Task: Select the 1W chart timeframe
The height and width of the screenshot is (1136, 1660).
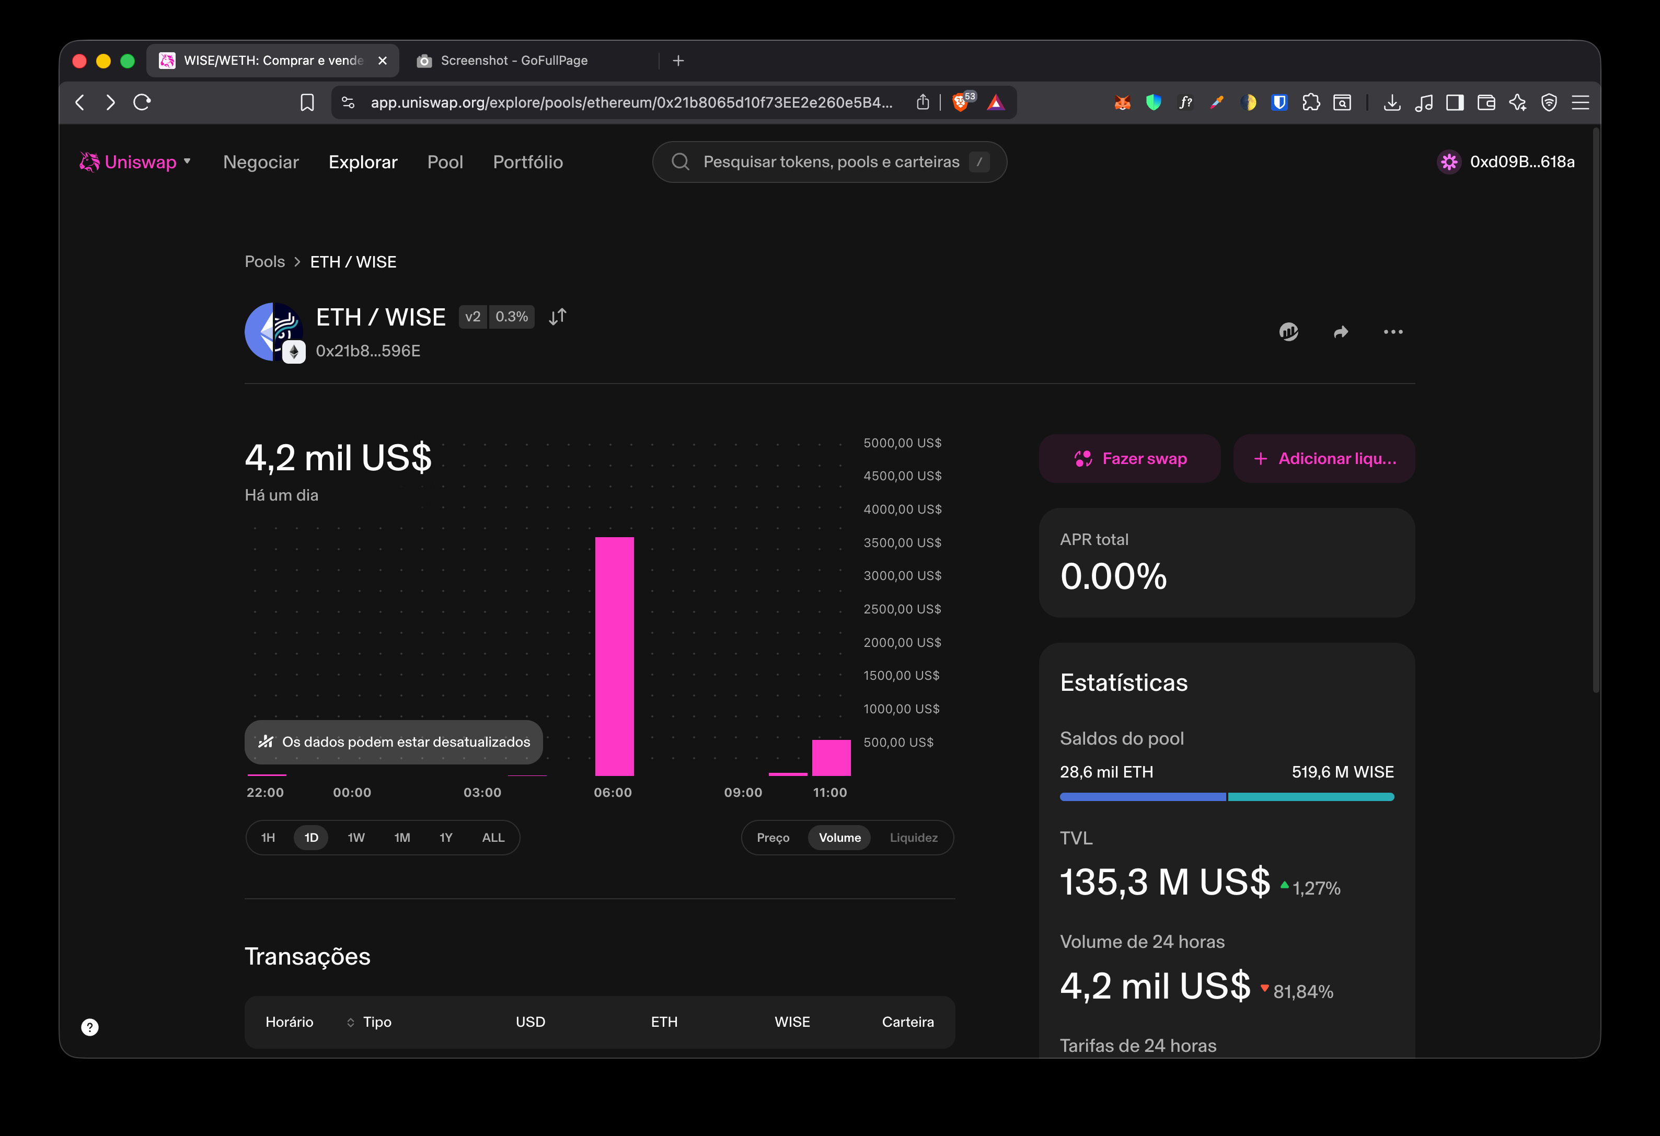Action: point(356,838)
